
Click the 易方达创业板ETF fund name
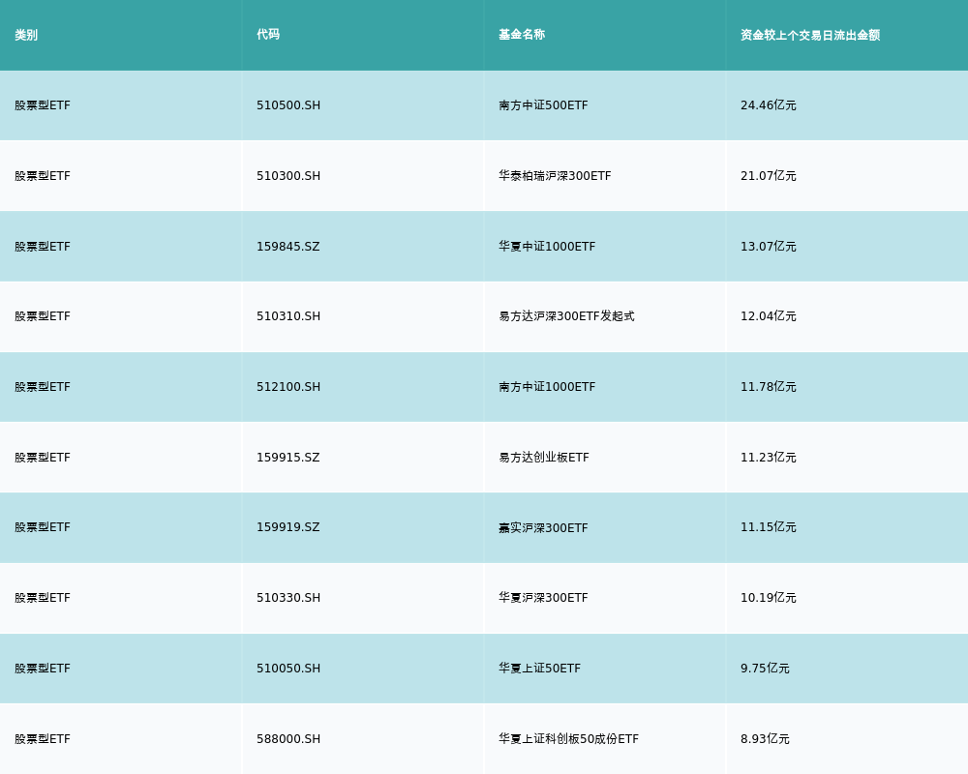[x=544, y=458]
